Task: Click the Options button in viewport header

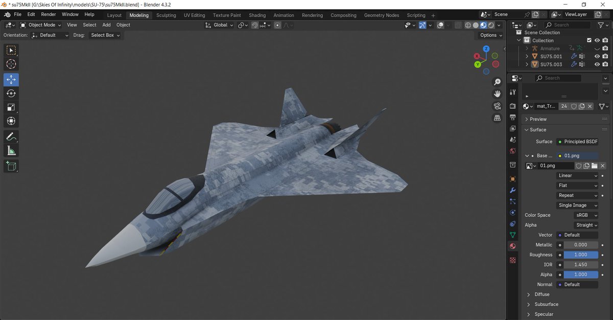Action: point(491,35)
